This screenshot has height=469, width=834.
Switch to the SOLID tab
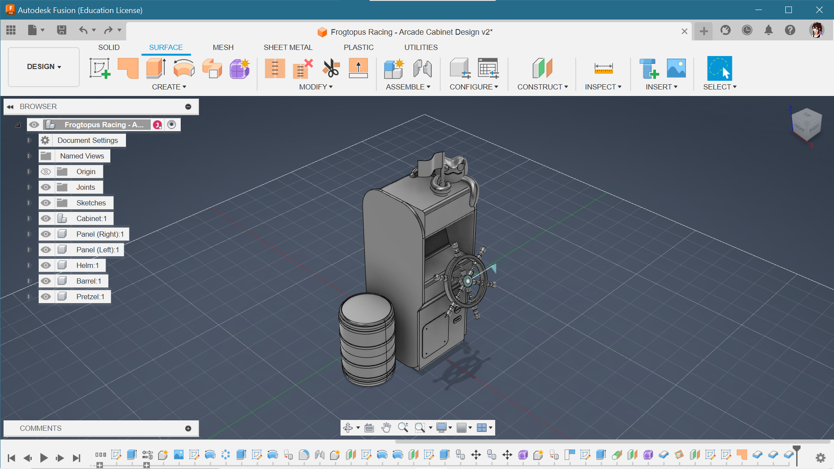point(109,47)
